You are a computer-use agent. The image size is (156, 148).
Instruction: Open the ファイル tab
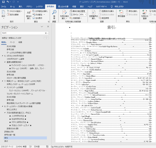click(x=3, y=7)
